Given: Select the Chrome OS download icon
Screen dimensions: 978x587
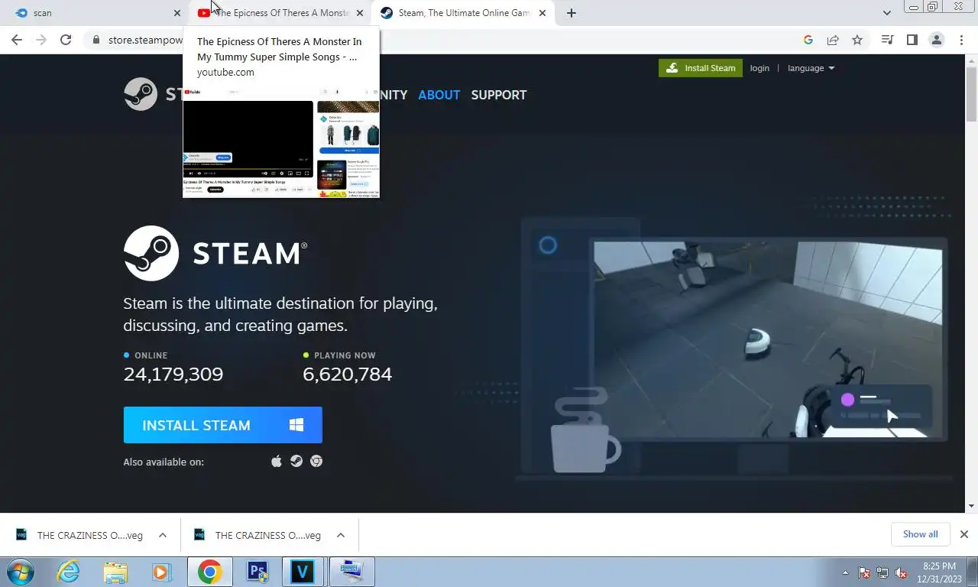Looking at the screenshot, I should [316, 461].
